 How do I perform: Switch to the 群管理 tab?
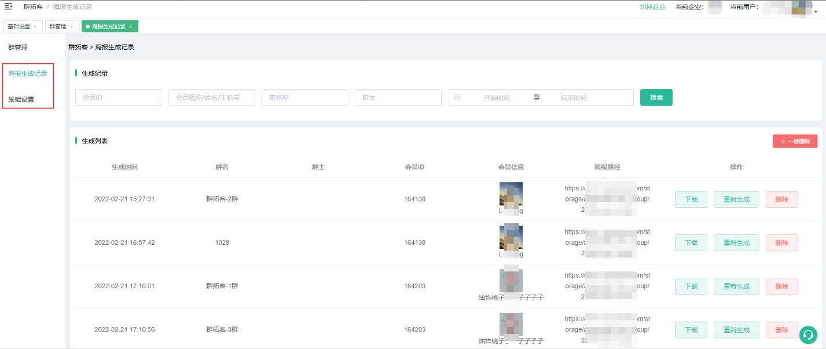58,27
